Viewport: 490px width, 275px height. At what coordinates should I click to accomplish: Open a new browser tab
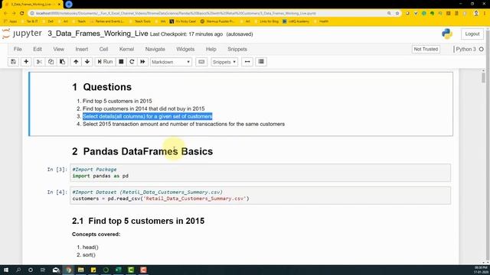tap(69, 4)
